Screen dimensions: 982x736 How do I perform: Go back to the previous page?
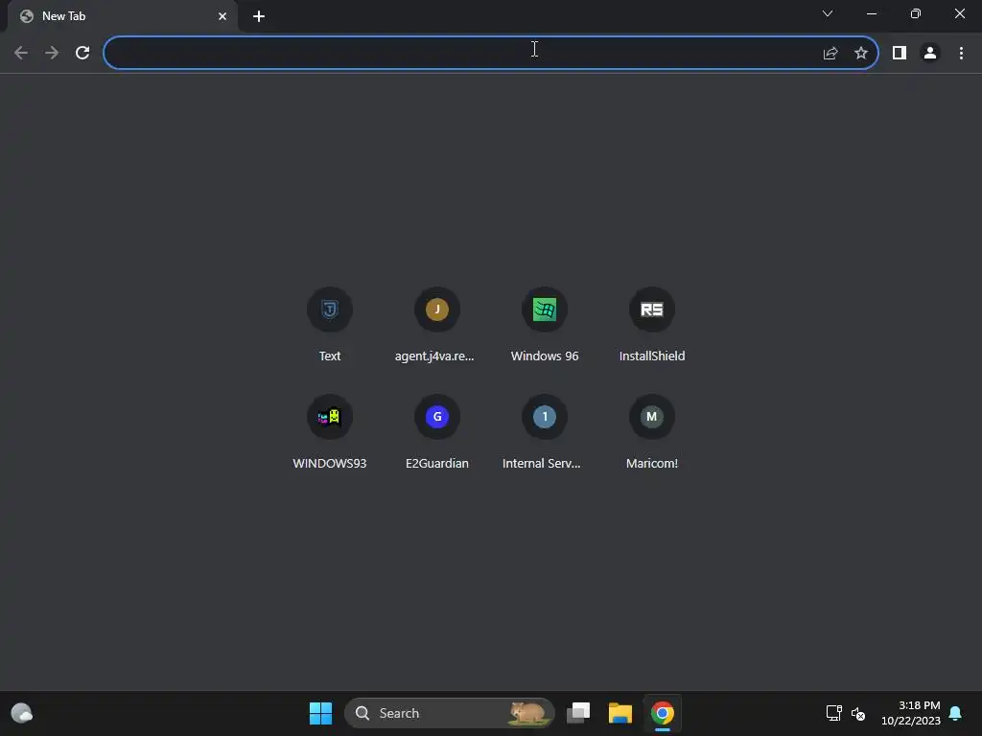[x=21, y=53]
